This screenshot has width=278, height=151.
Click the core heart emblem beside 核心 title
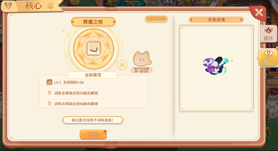[x=8, y=5]
